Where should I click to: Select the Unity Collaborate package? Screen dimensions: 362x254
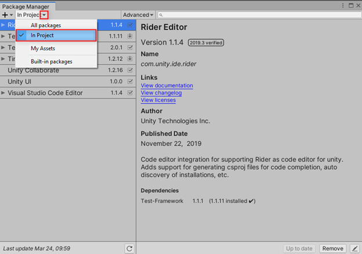coord(68,70)
